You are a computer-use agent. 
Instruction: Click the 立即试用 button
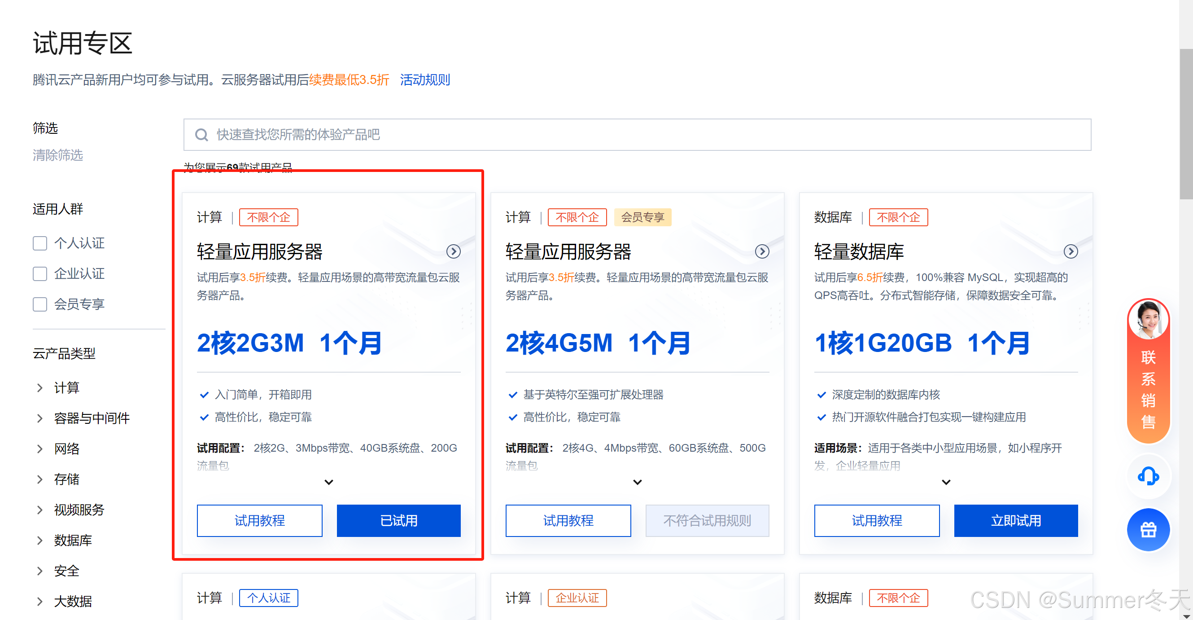coord(1016,520)
